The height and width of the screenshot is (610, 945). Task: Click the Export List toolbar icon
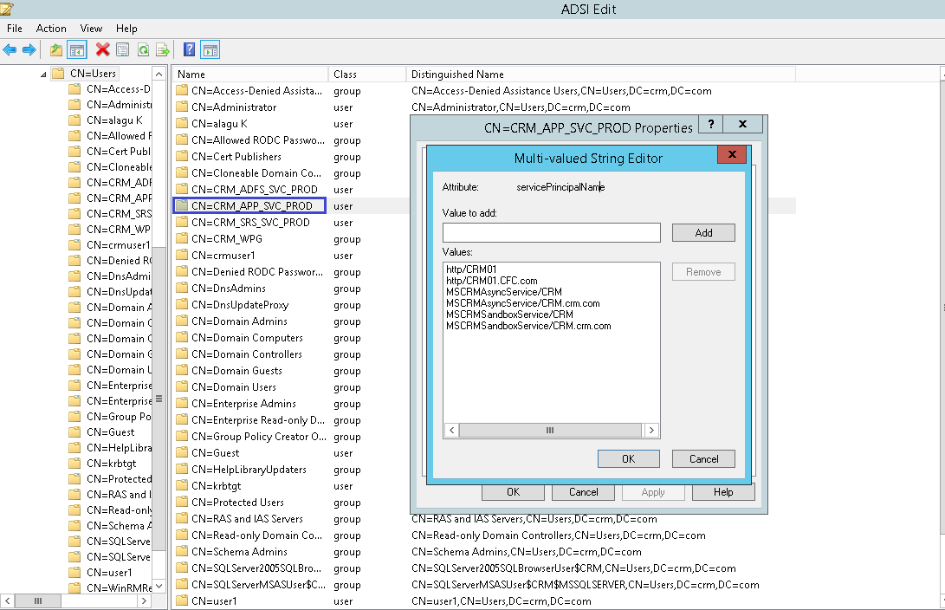point(163,49)
